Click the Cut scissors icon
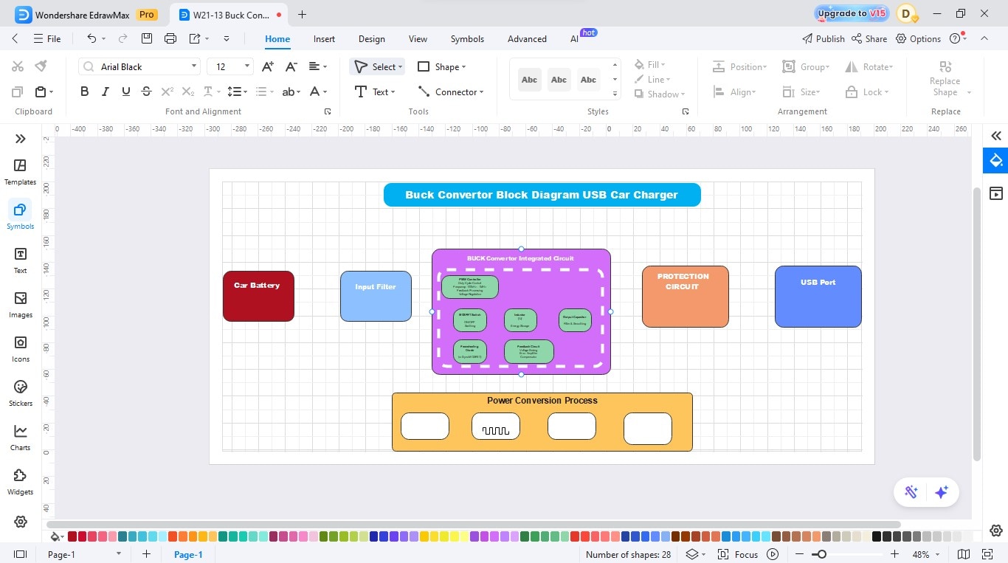Screen dimensions: 1008x563 (18, 66)
